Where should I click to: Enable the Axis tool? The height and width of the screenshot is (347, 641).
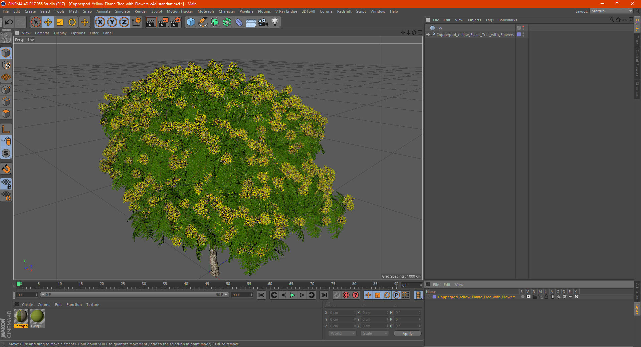(6, 129)
